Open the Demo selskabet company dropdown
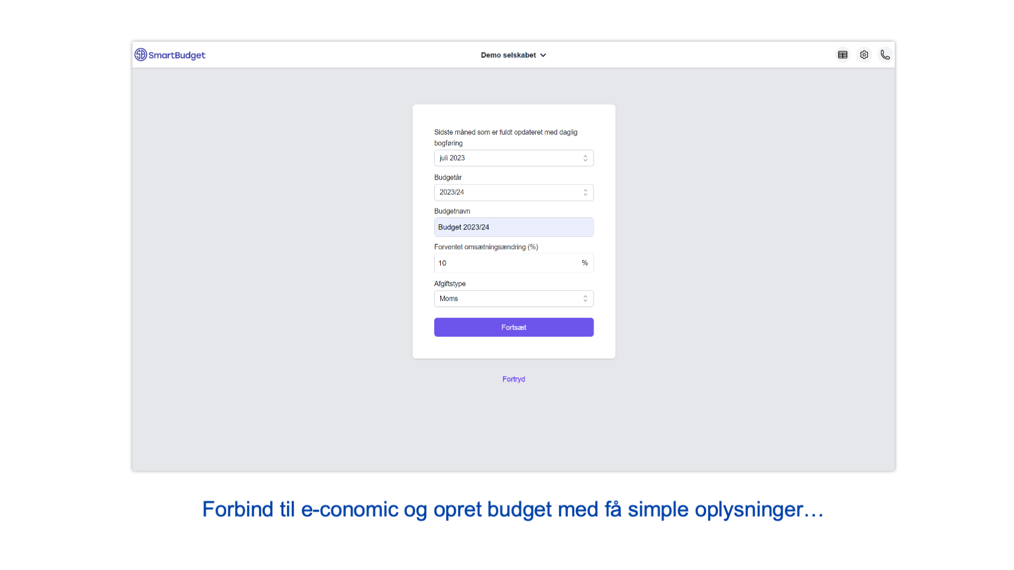The width and height of the screenshot is (1014, 570). [x=513, y=55]
